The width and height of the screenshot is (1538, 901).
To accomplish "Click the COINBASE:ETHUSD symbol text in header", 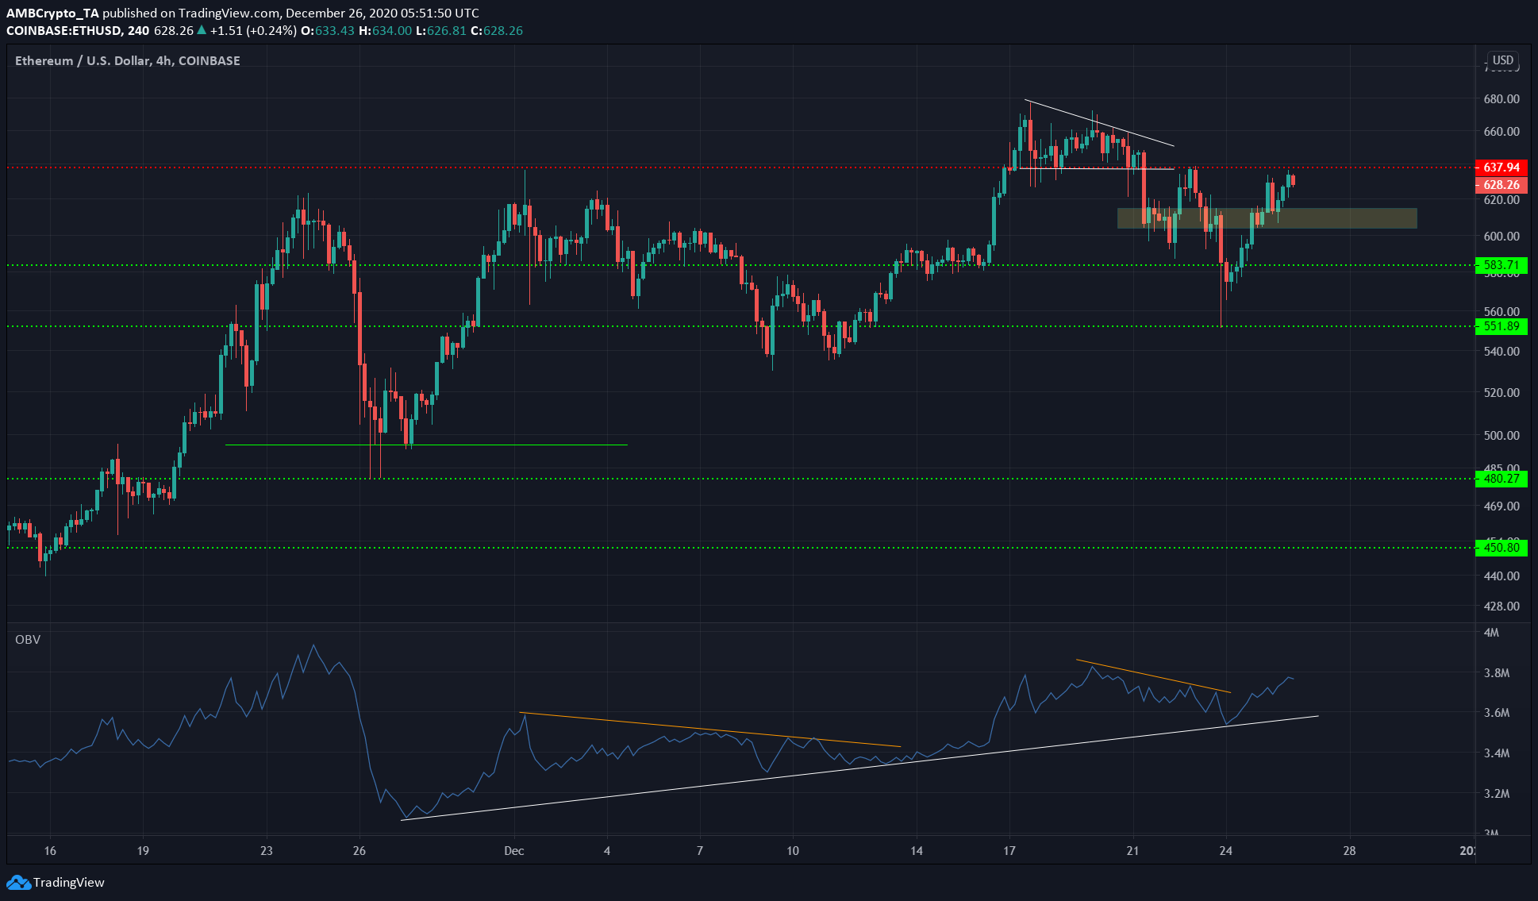I will 64,31.
